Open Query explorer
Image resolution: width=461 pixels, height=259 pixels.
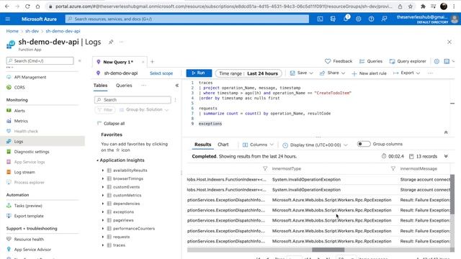coord(408,61)
